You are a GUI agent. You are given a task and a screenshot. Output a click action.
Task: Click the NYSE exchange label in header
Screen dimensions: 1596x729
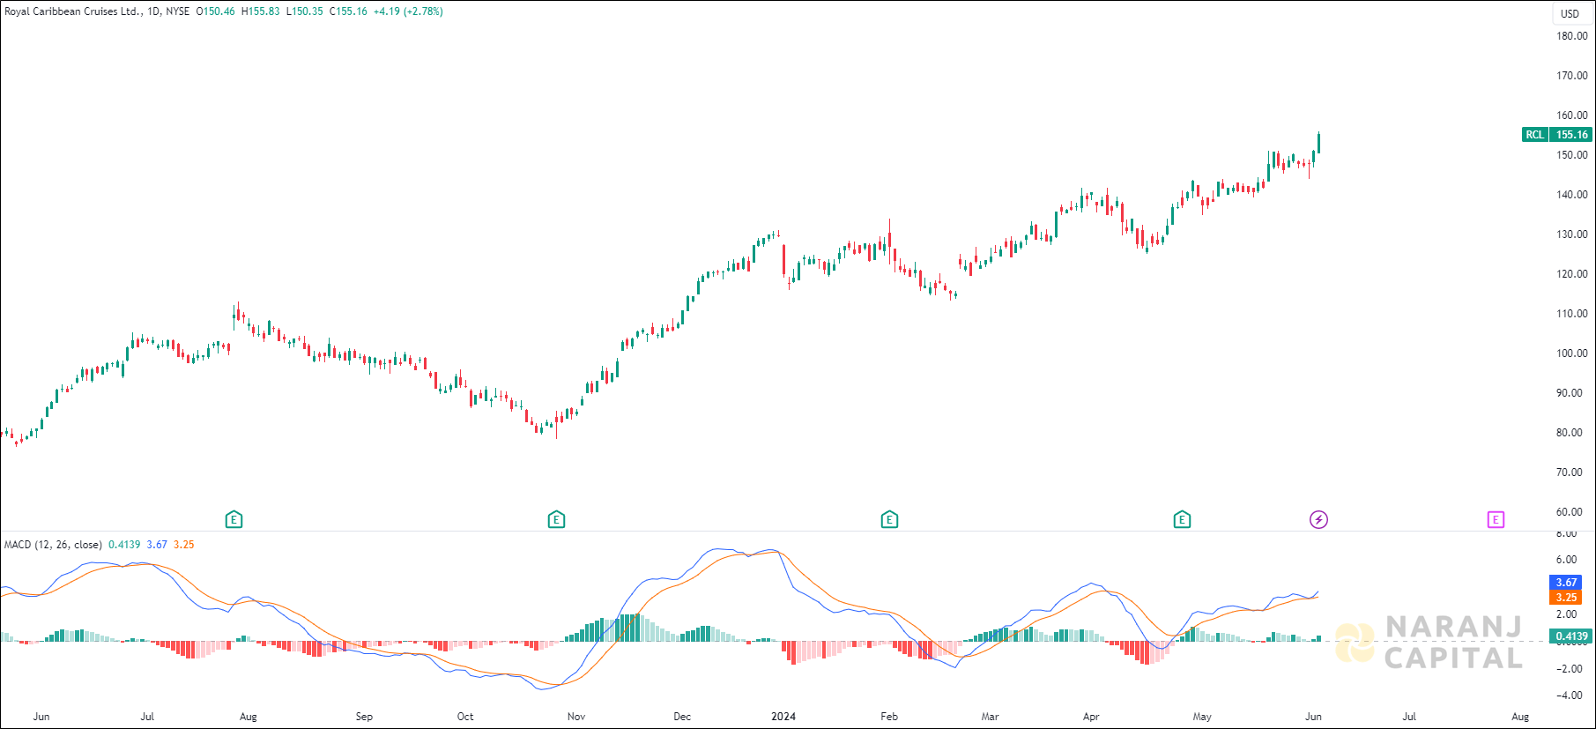tap(178, 11)
